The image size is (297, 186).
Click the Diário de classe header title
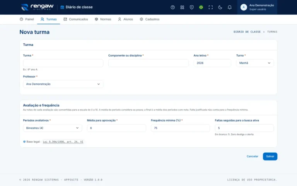coord(79,7)
